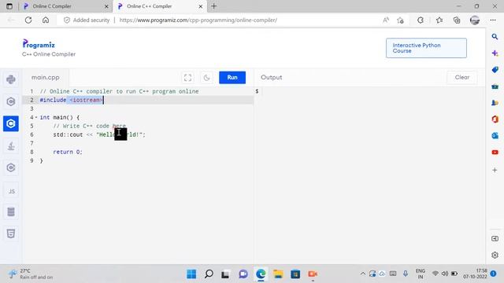Toggle dark mode moon icon

206,77
